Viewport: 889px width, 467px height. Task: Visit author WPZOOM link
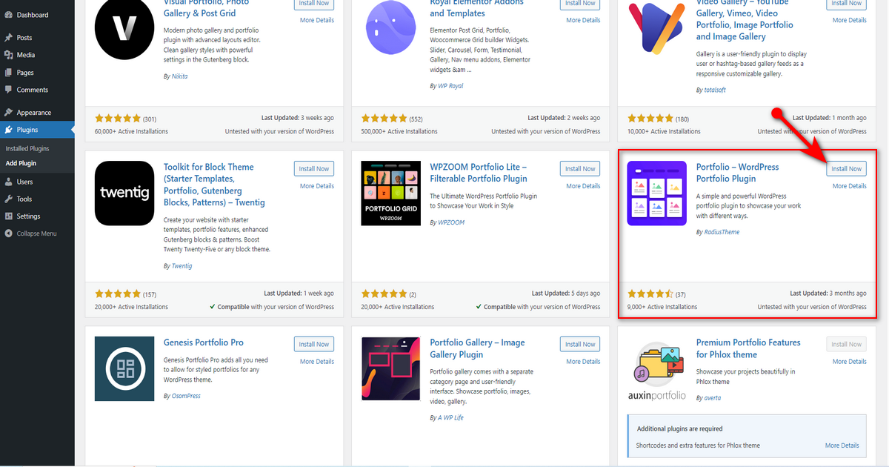451,222
